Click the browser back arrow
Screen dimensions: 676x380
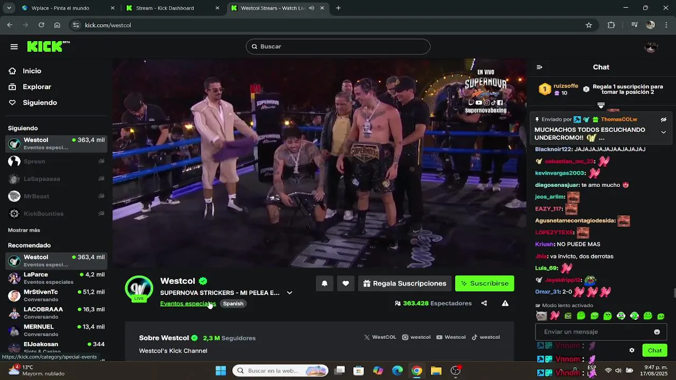(10, 25)
